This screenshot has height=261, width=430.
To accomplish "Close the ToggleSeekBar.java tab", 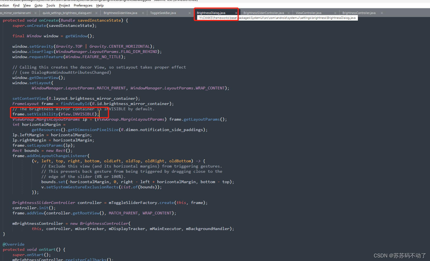I will 189,13.
